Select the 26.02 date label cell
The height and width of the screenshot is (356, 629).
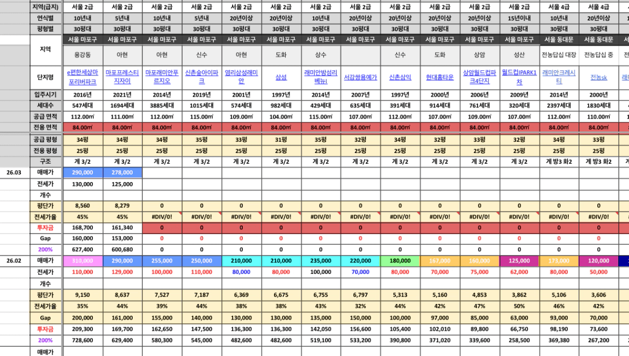tap(14, 260)
